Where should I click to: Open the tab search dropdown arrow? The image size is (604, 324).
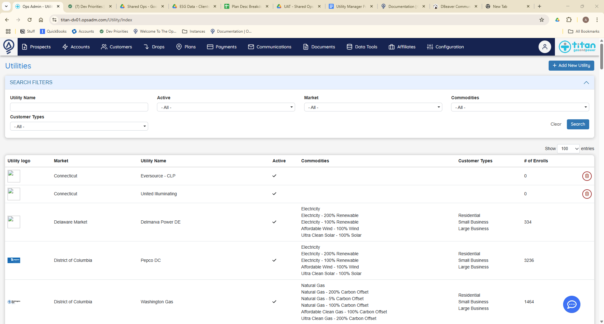[x=6, y=6]
